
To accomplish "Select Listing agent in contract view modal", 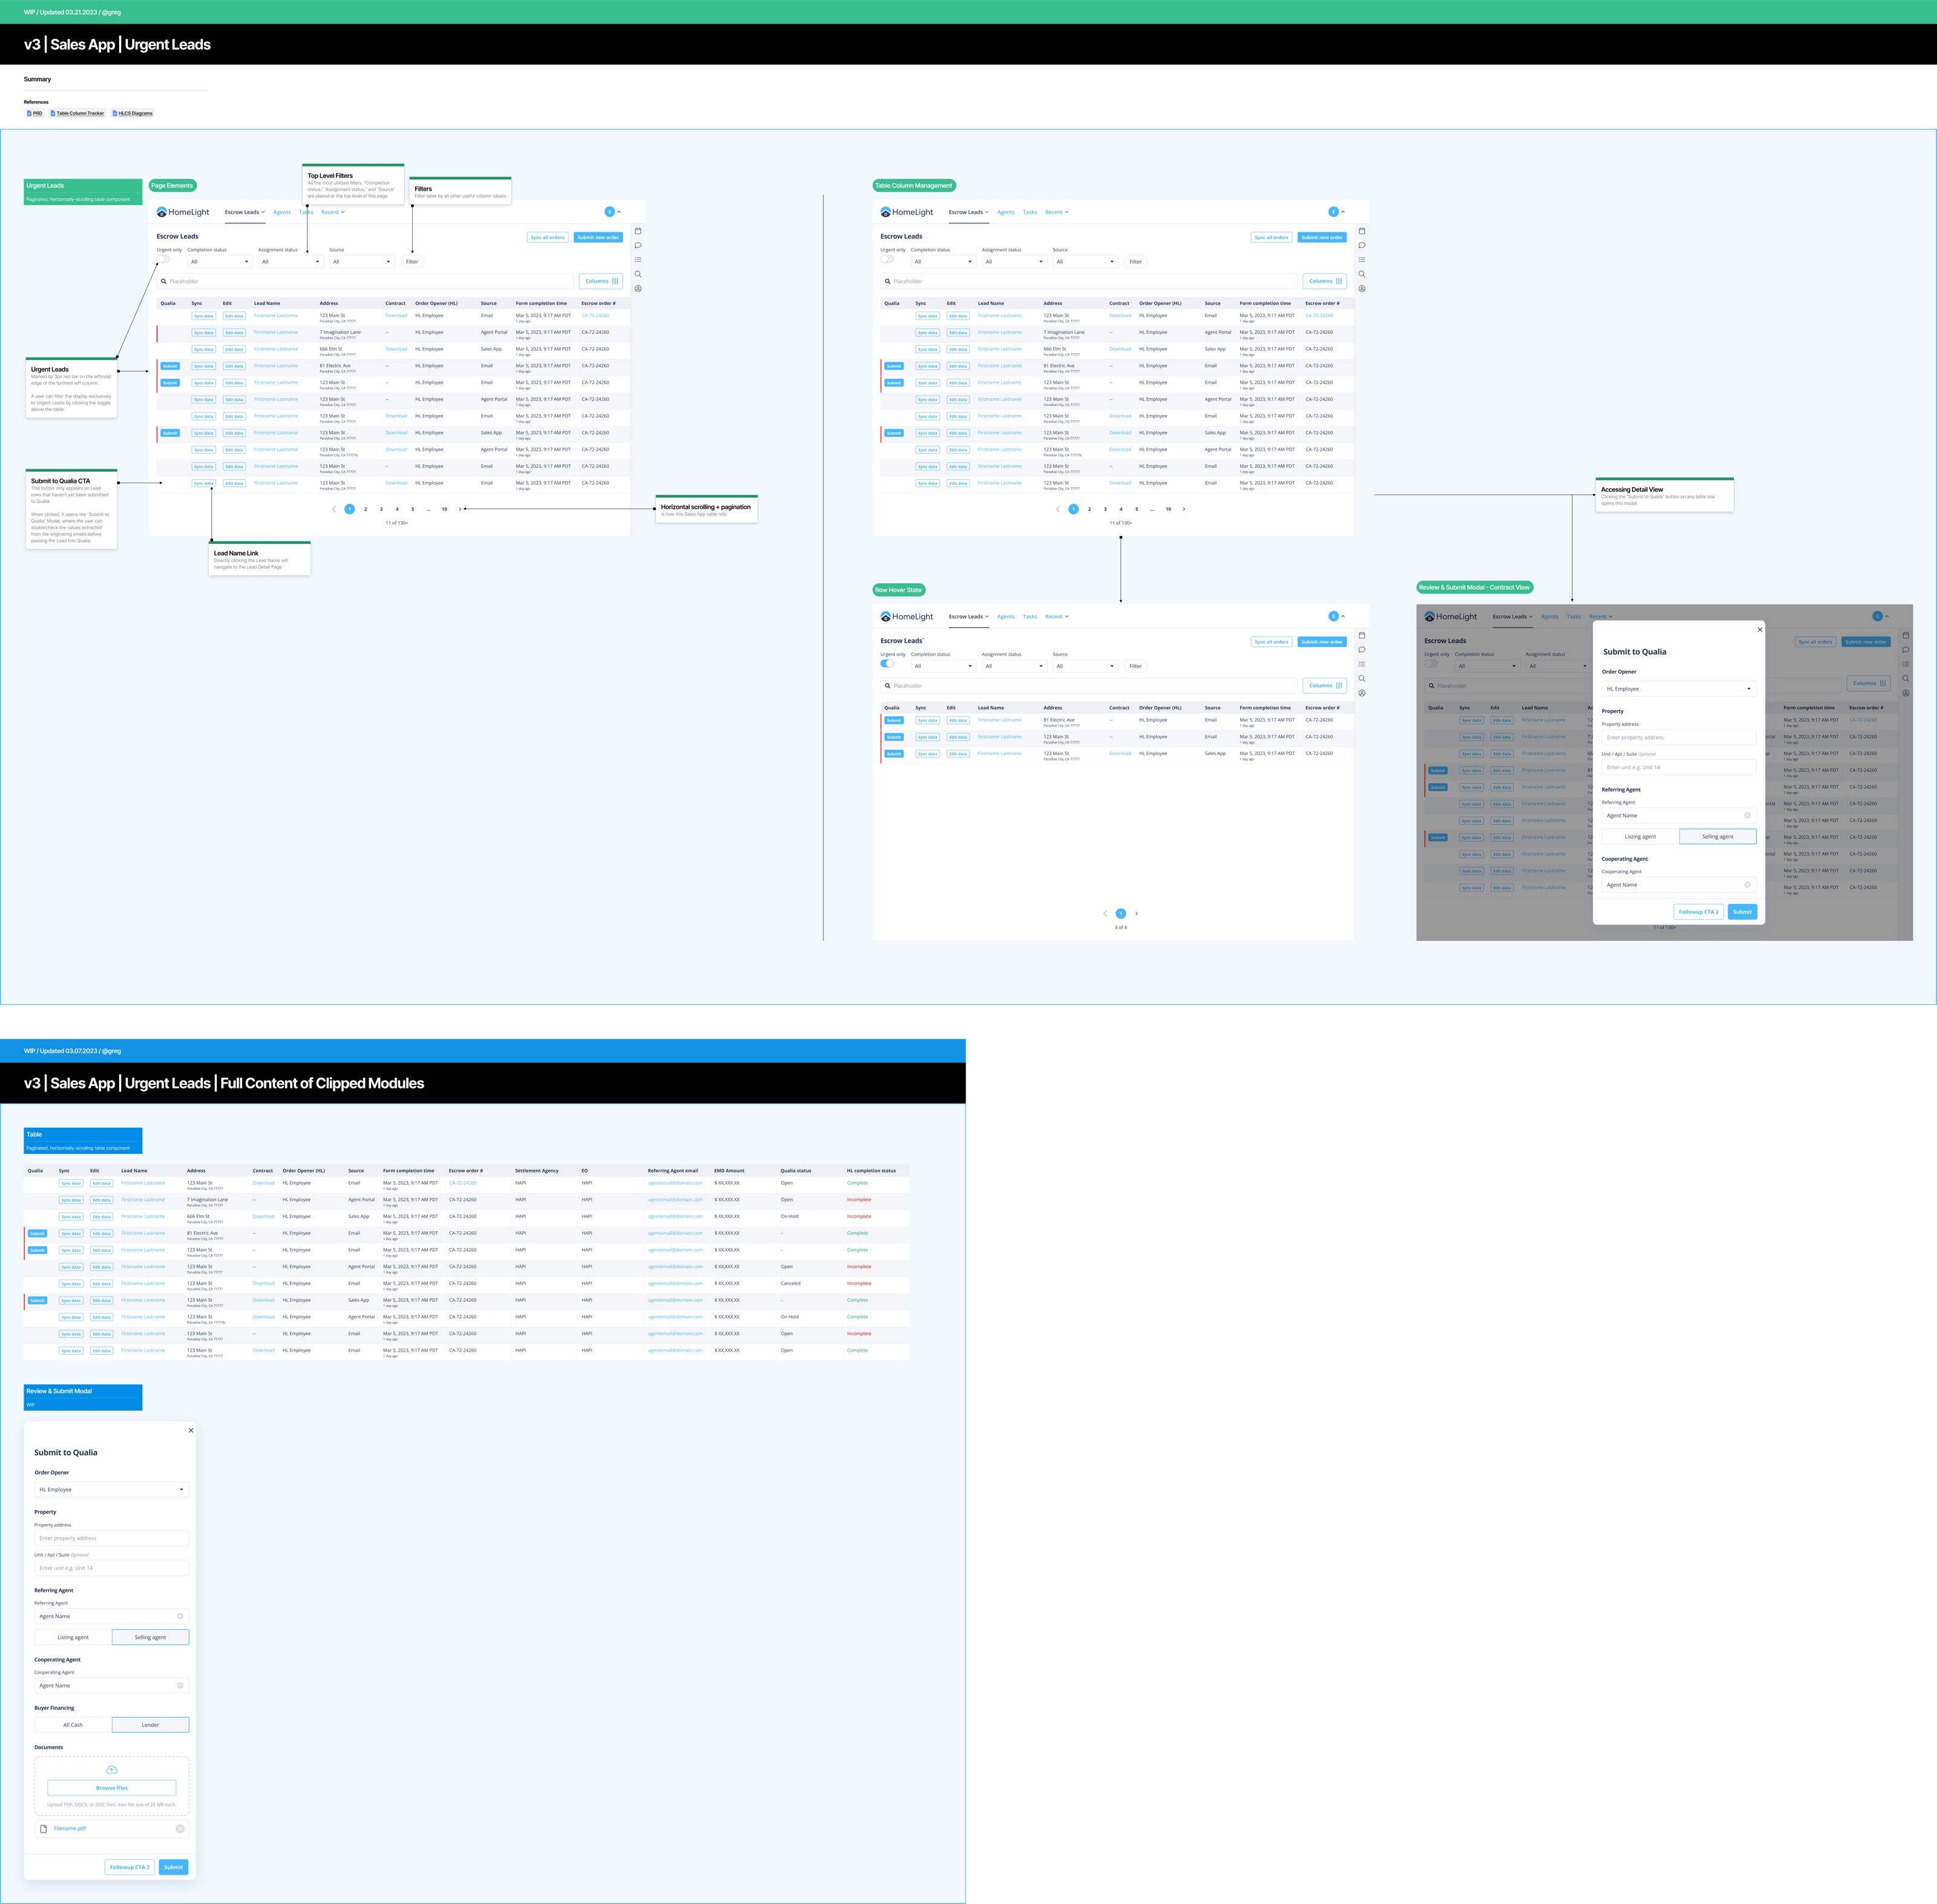I will [x=1640, y=836].
